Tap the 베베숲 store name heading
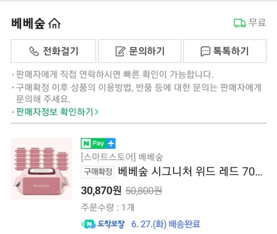The image size is (277, 234). pyautogui.click(x=28, y=23)
